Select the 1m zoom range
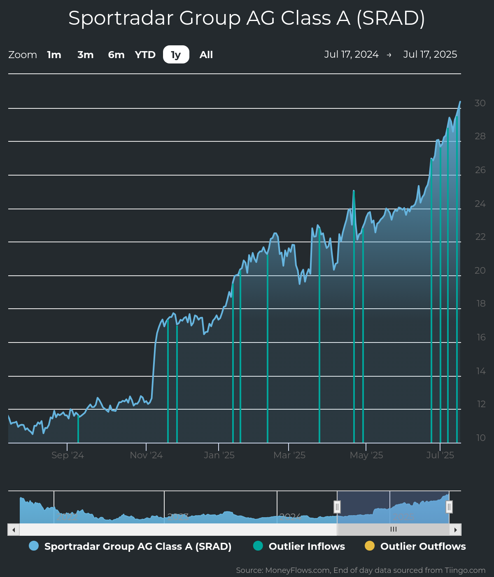Screen dimensions: 494x577 pyautogui.click(x=54, y=55)
